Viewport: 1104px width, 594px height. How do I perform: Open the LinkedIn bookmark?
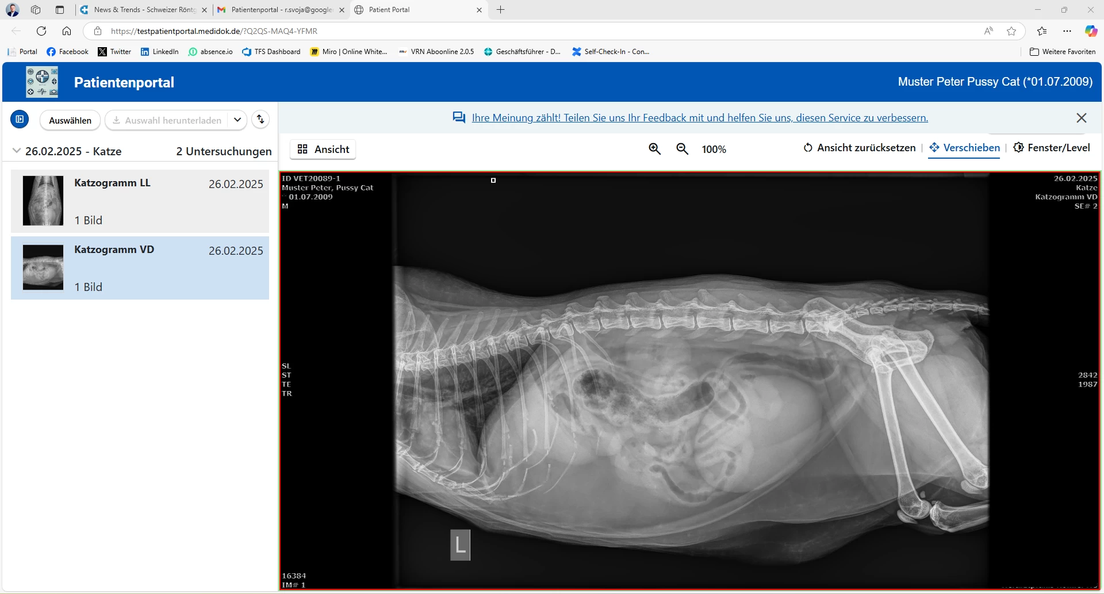click(159, 52)
